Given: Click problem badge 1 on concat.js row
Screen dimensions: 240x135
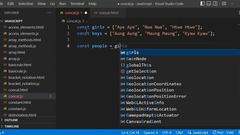Looking at the screenshot, I should (x=51, y=96).
